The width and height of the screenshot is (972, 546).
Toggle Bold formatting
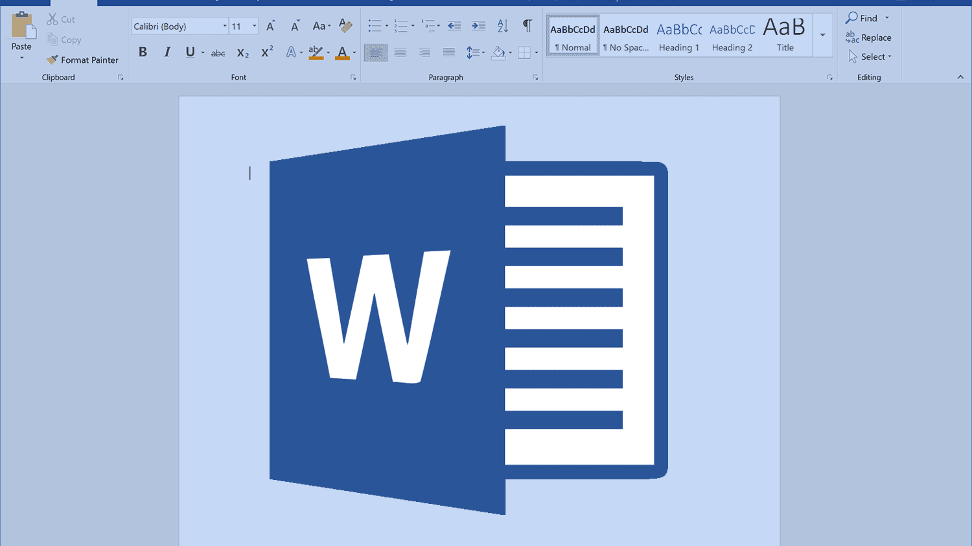(143, 52)
